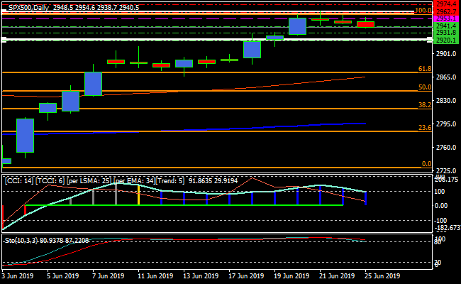
Task: Select the red 2974.4 price label
Action: click(x=446, y=4)
